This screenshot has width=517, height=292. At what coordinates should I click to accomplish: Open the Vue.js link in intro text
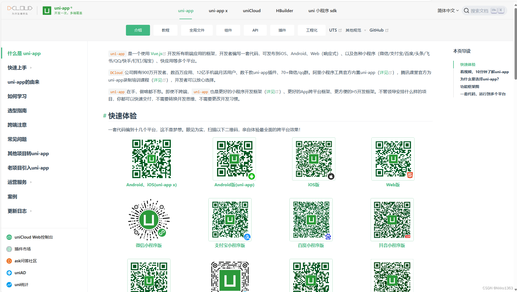coord(156,54)
